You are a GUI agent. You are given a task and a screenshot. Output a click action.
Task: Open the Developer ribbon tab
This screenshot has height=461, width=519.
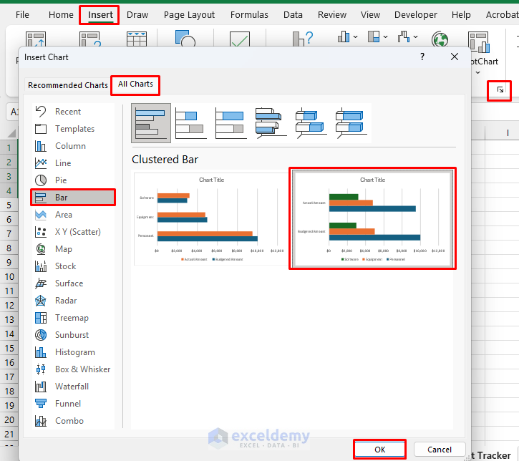416,15
